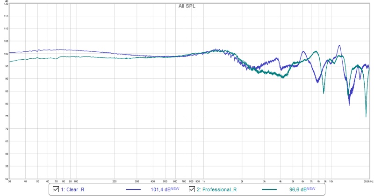
Task: Click the 1: Clear_R legend label
Action: (x=72, y=189)
